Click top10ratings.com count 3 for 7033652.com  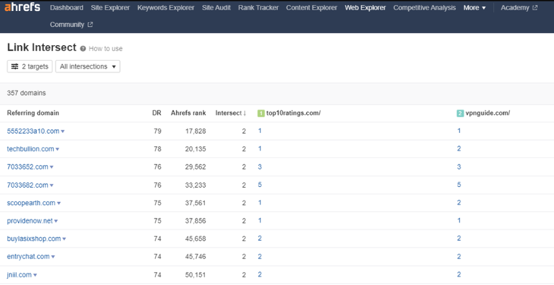[x=260, y=166]
